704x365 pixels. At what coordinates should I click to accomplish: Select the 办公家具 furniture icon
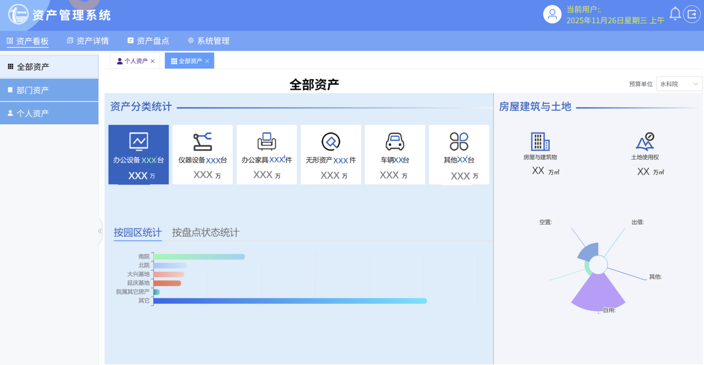point(267,142)
